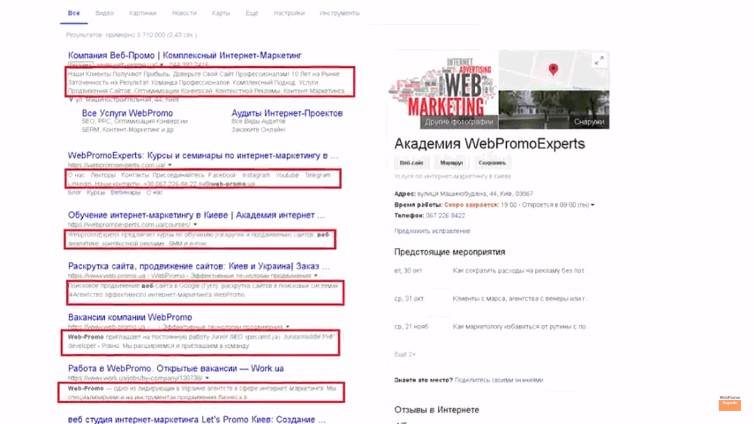Expand dropdown arrow next to webpromoexperts.com.ua/ URL

pyautogui.click(x=170, y=165)
